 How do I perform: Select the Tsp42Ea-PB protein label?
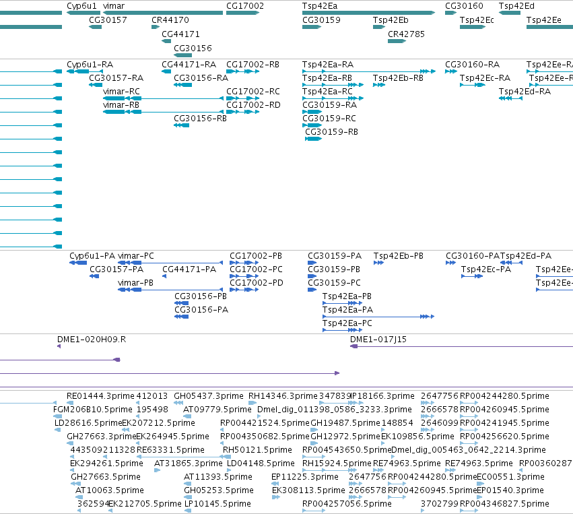347,297
